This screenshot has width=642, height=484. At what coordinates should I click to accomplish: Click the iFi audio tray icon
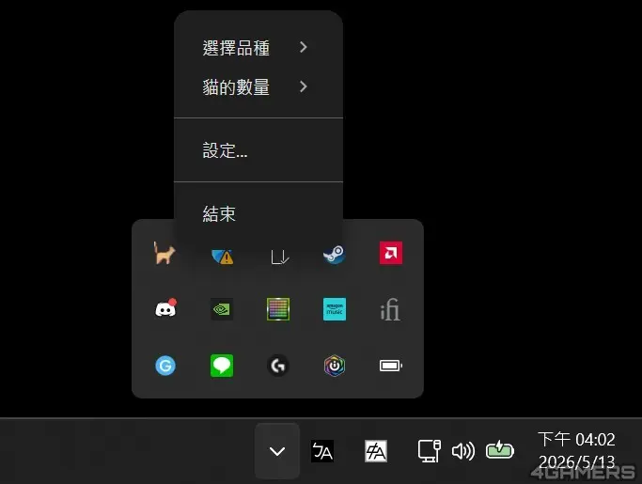coord(390,309)
